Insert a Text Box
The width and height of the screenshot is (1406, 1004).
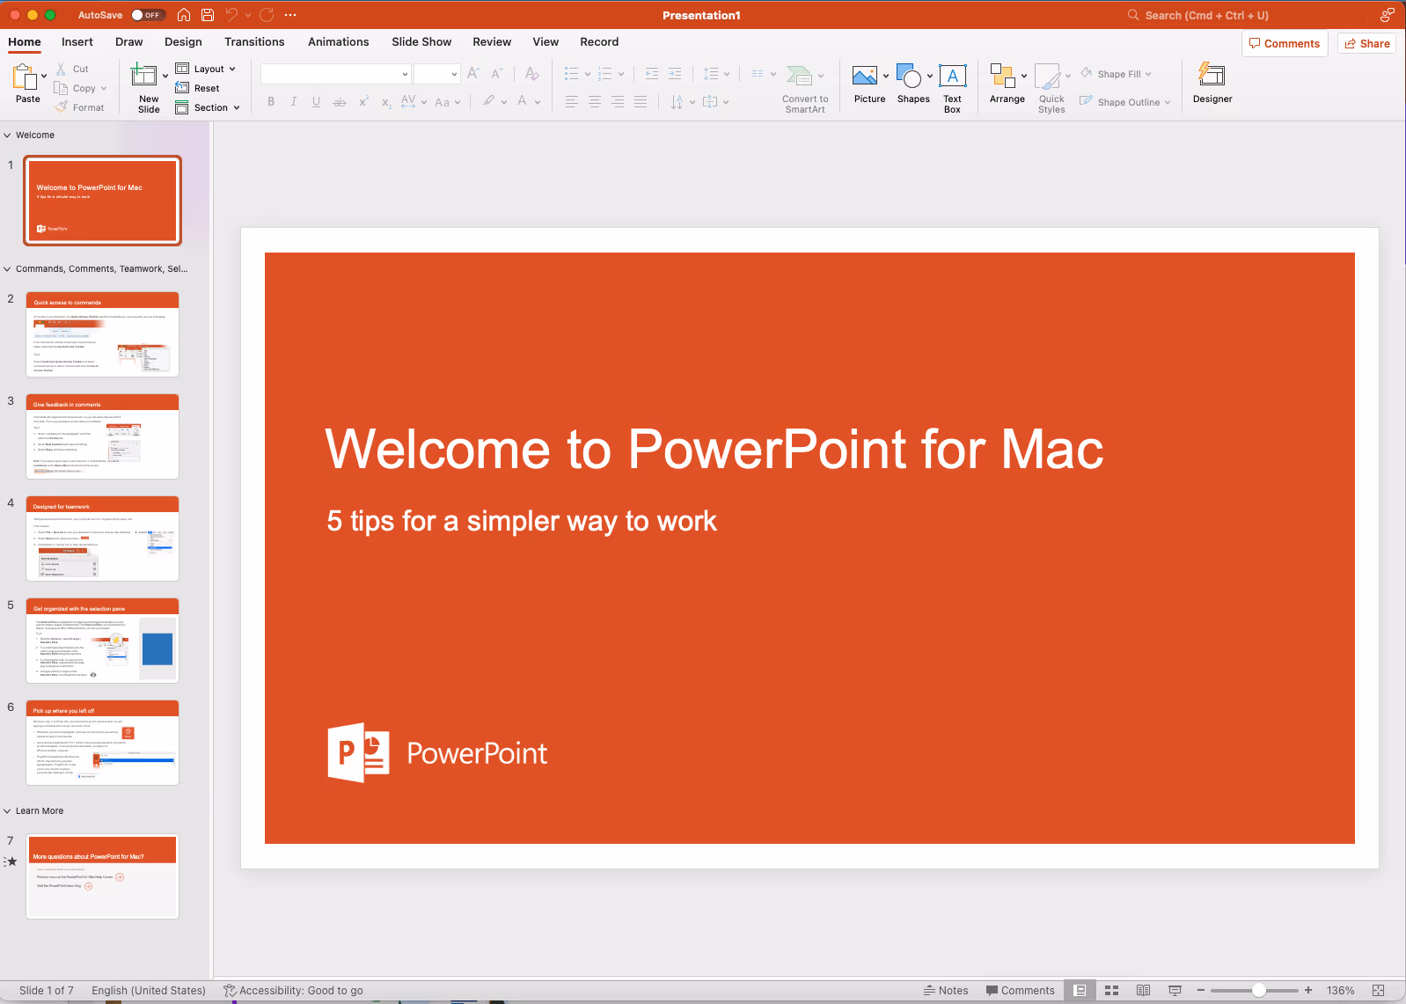point(952,88)
